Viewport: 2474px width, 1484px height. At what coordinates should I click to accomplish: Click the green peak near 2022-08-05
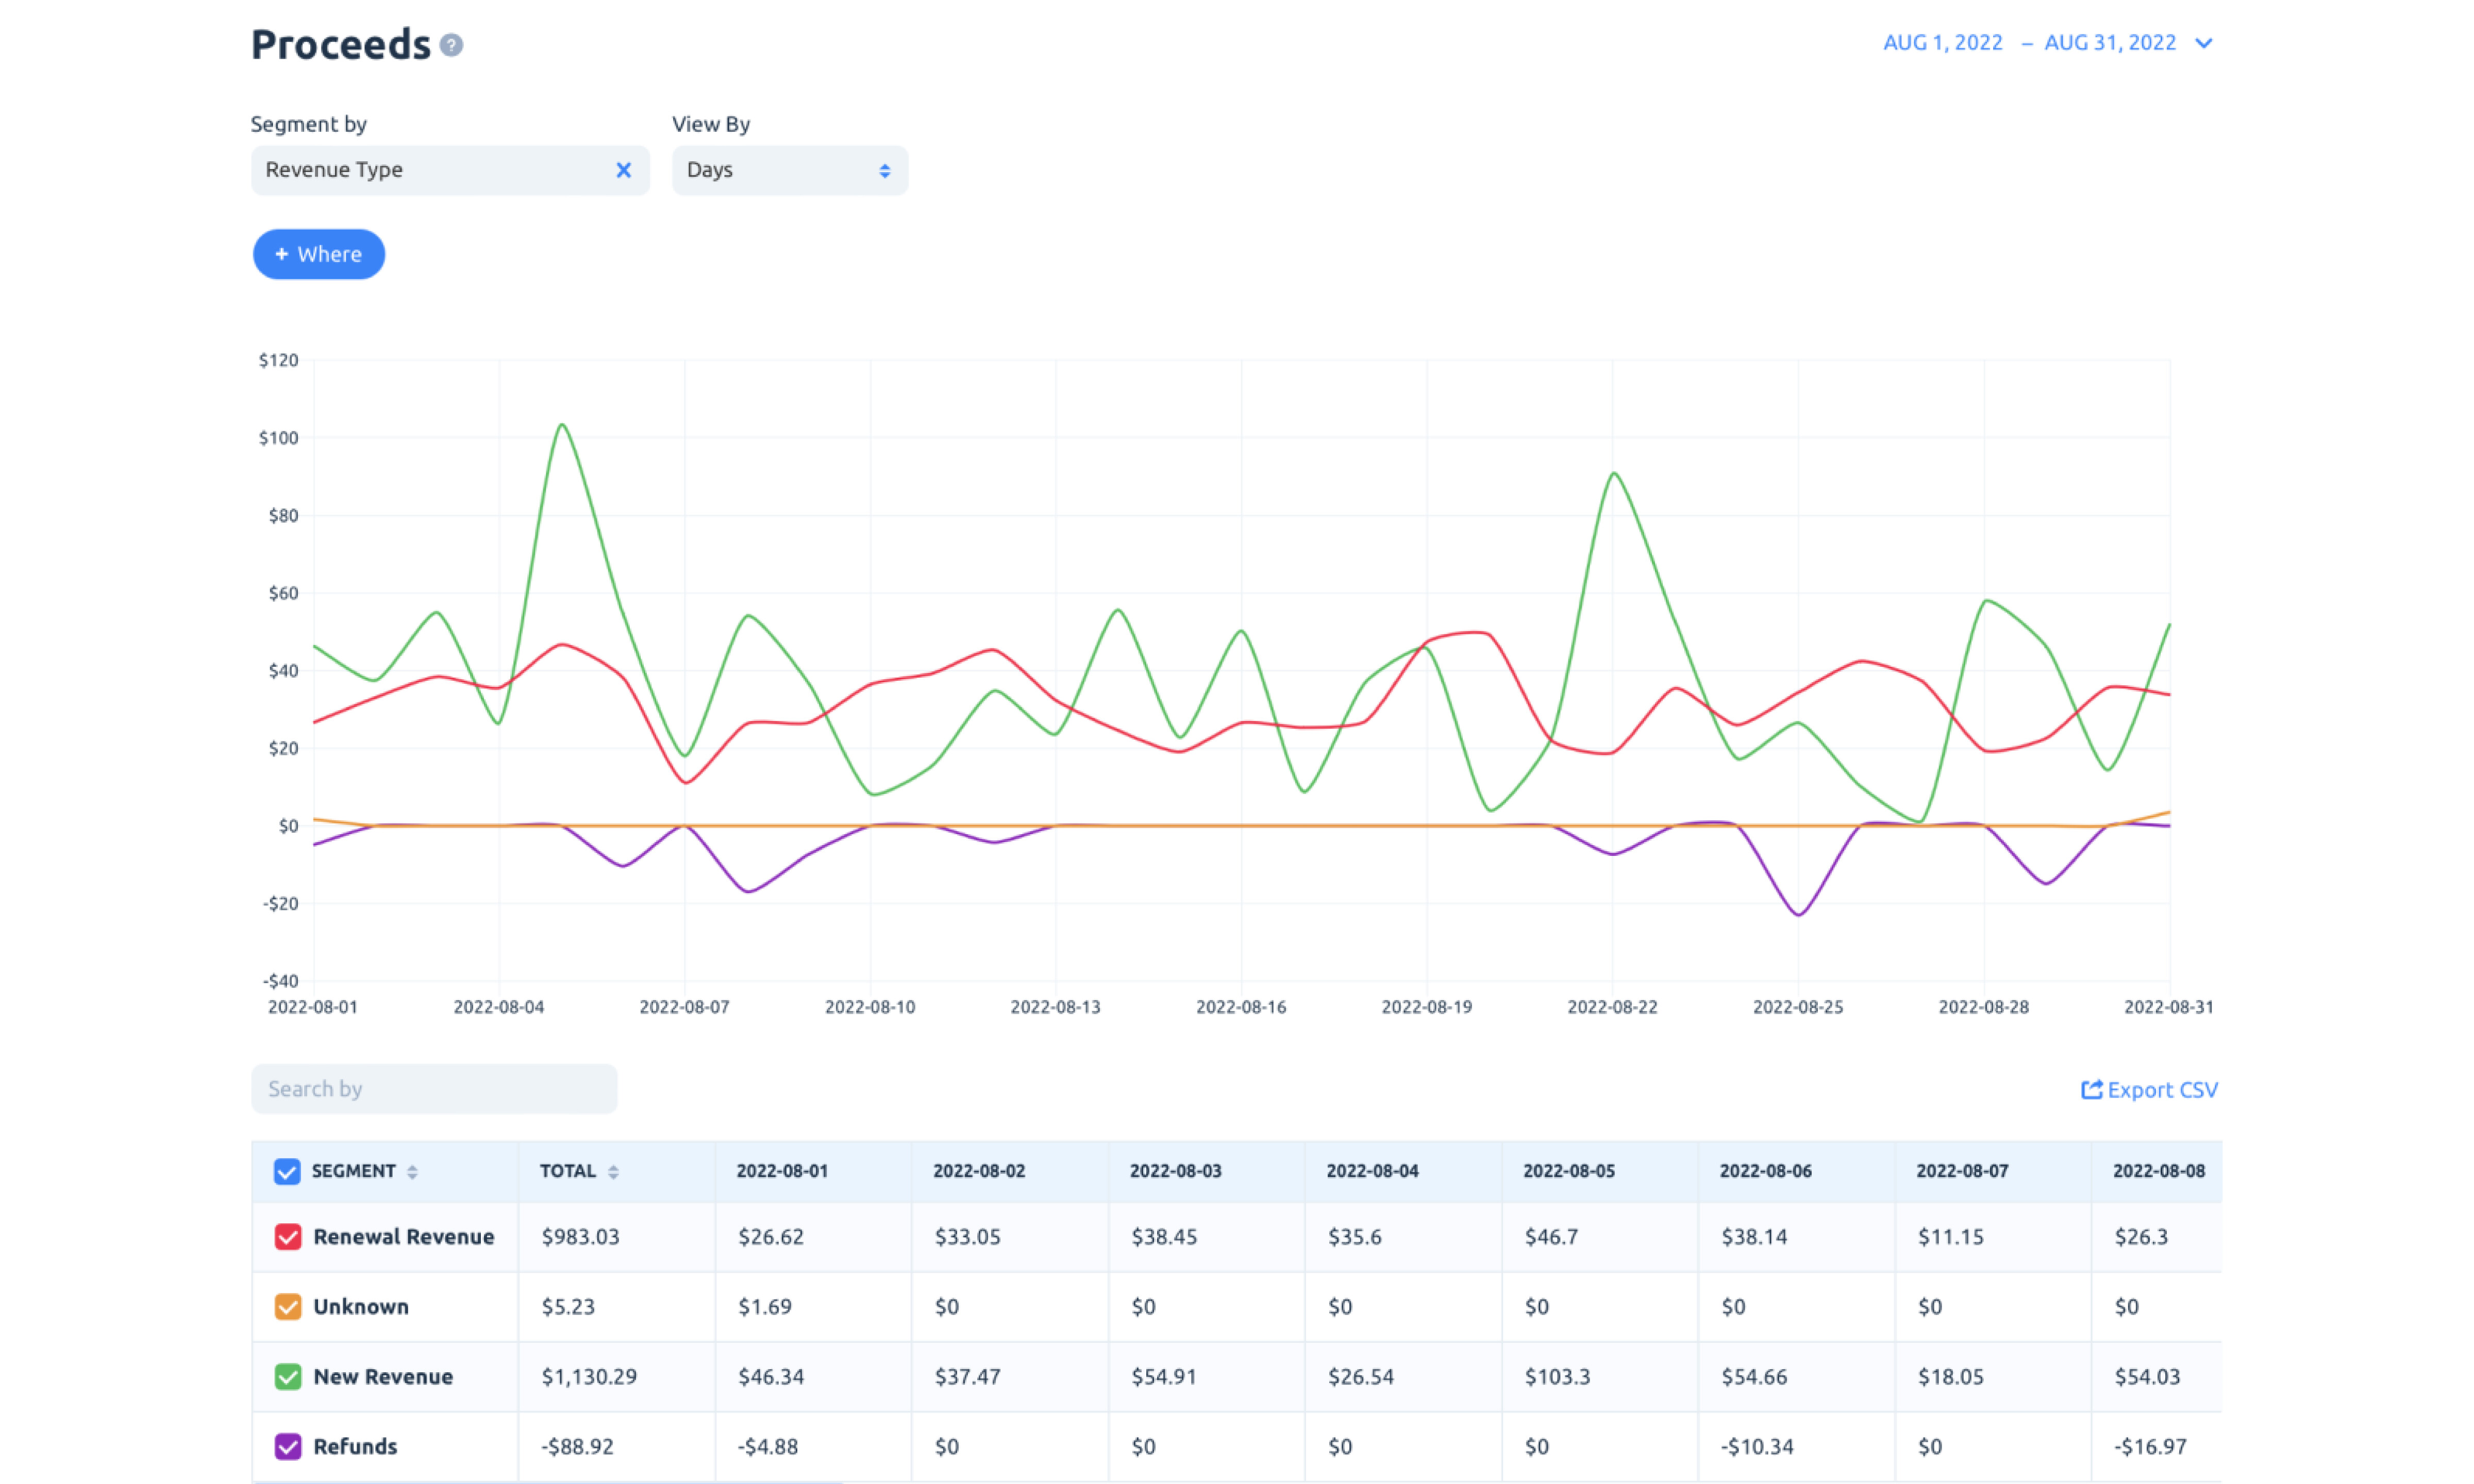click(562, 425)
